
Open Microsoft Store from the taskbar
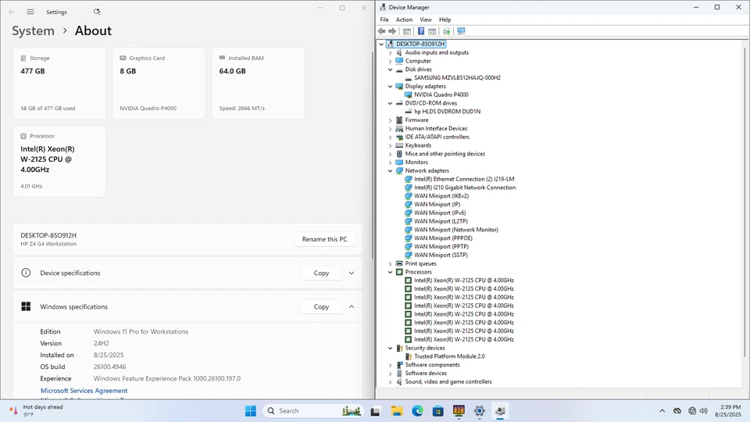(x=438, y=410)
